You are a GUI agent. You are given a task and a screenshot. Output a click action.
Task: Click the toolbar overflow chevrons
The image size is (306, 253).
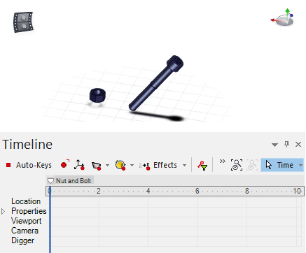(223, 161)
